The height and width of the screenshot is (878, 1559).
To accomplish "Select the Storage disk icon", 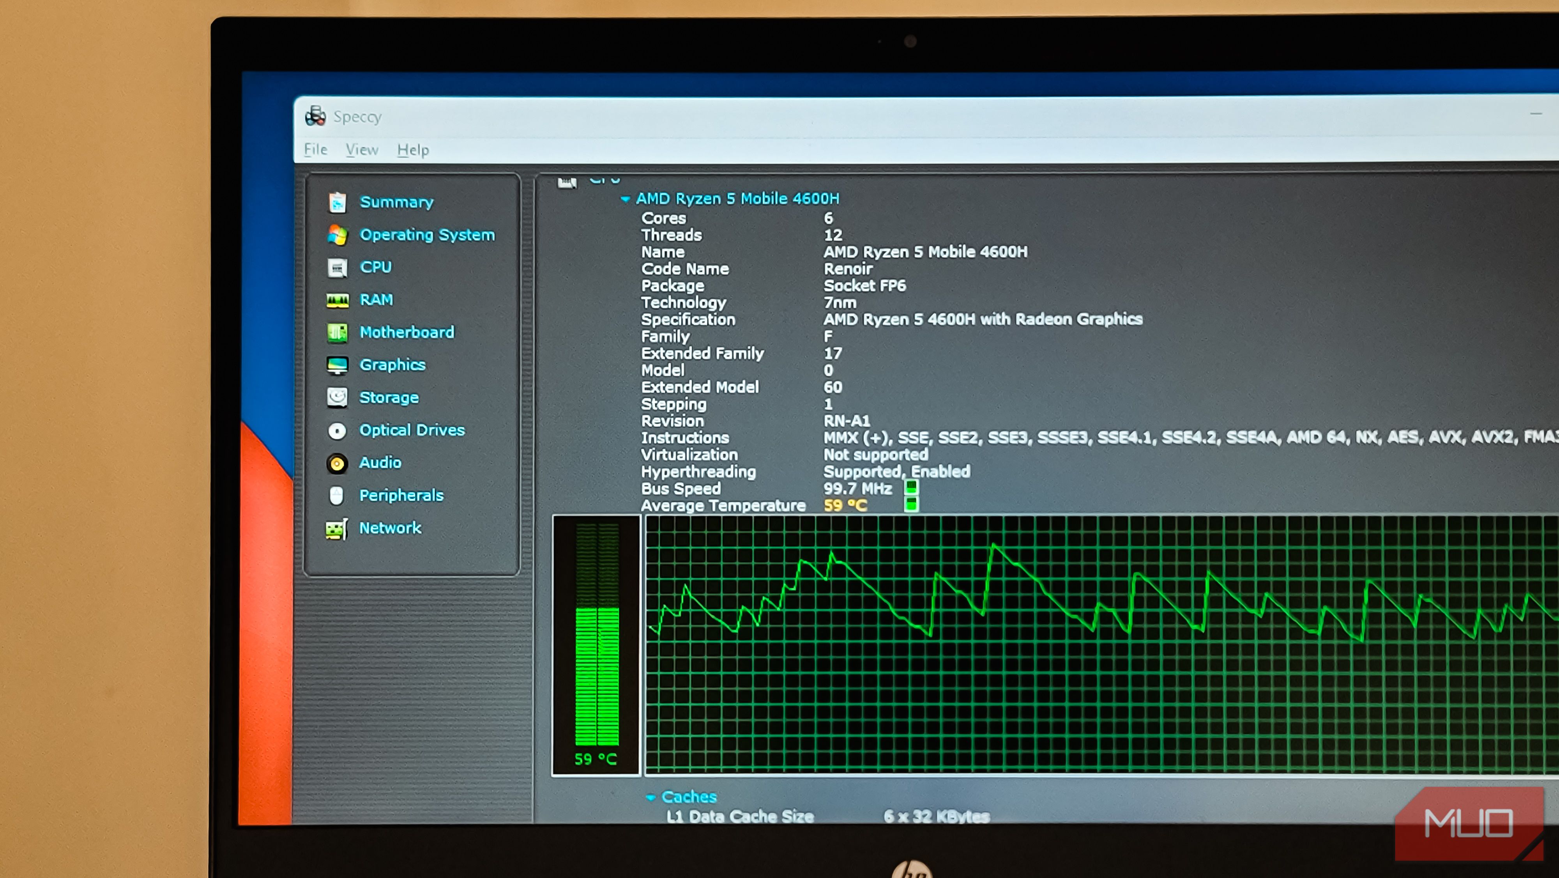I will (x=337, y=397).
